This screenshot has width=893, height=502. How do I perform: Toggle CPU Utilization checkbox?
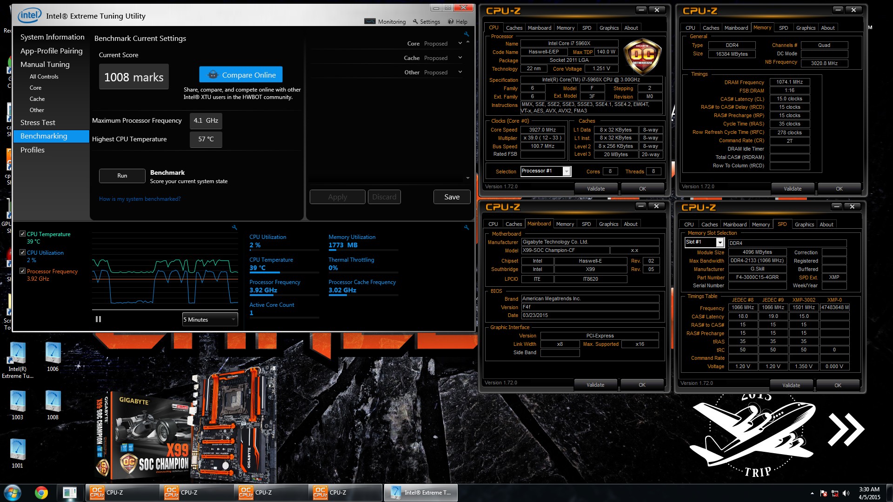click(x=22, y=252)
